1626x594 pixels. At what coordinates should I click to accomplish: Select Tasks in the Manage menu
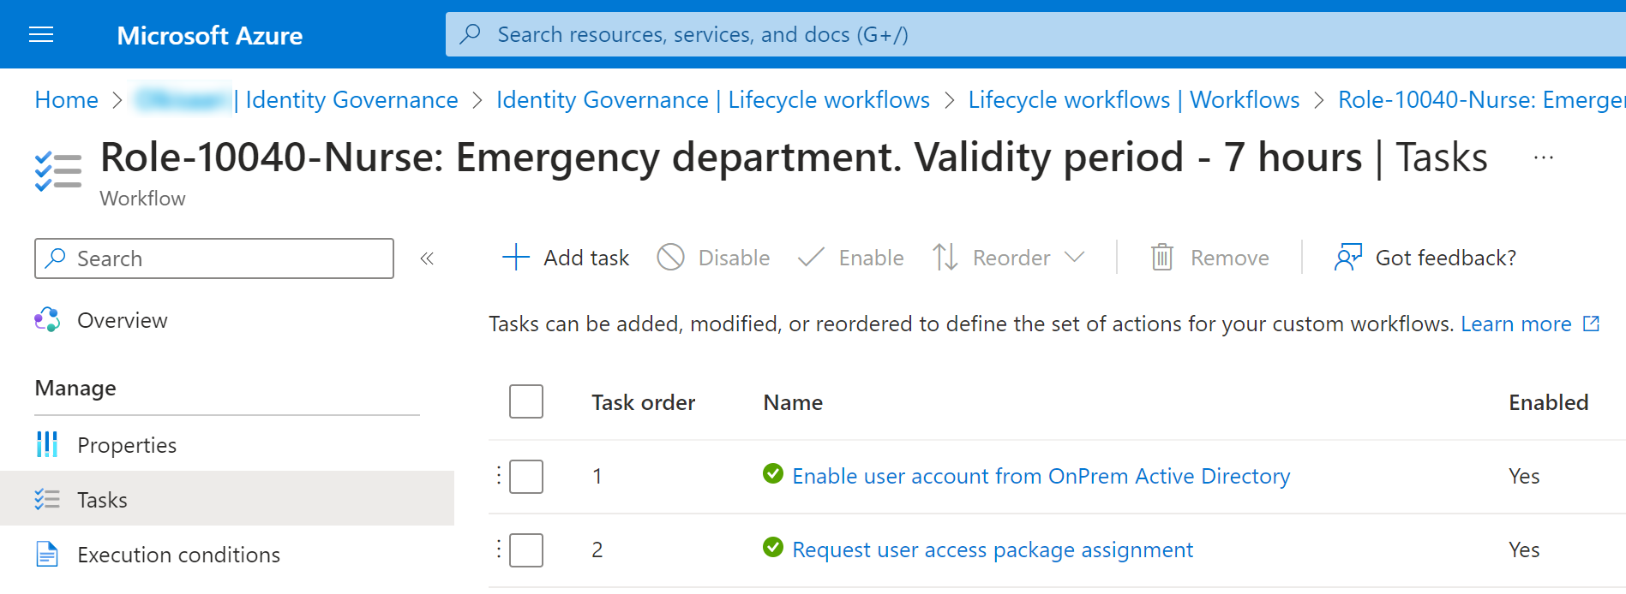(227, 499)
